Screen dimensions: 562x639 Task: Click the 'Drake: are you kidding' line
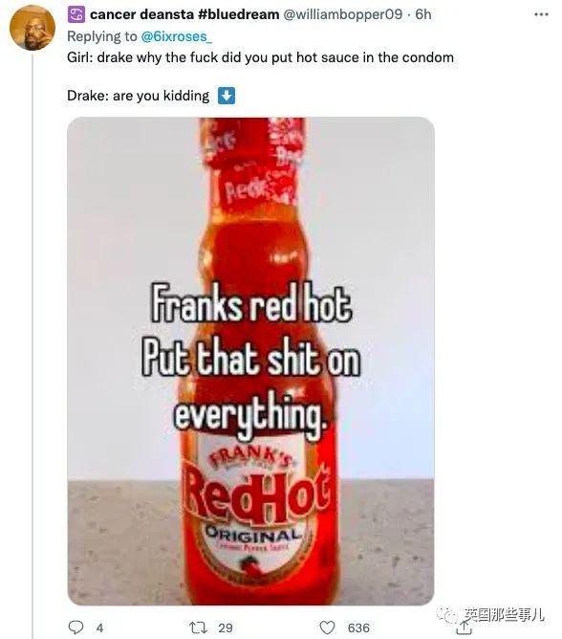139,96
